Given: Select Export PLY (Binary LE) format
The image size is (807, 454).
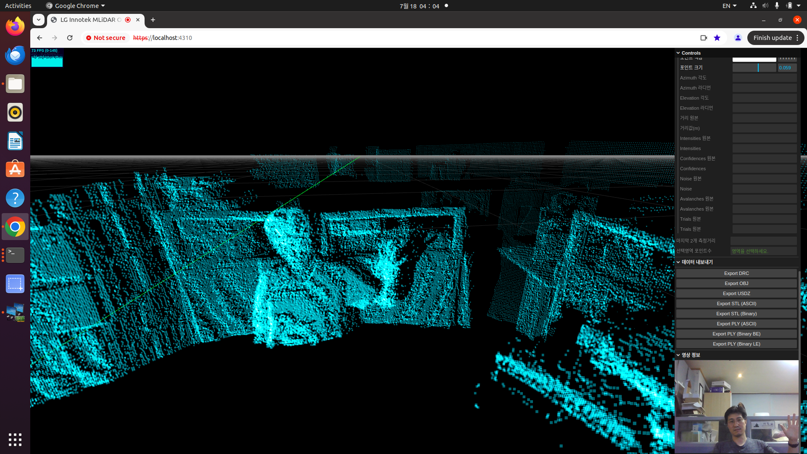Looking at the screenshot, I should tap(736, 344).
